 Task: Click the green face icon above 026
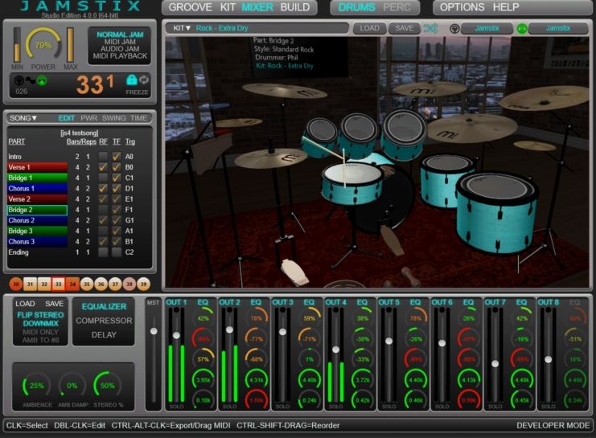tap(42, 80)
